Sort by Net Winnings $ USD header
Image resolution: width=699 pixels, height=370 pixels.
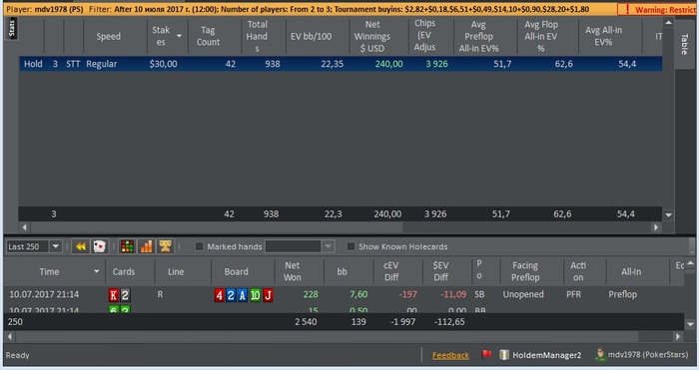point(371,36)
